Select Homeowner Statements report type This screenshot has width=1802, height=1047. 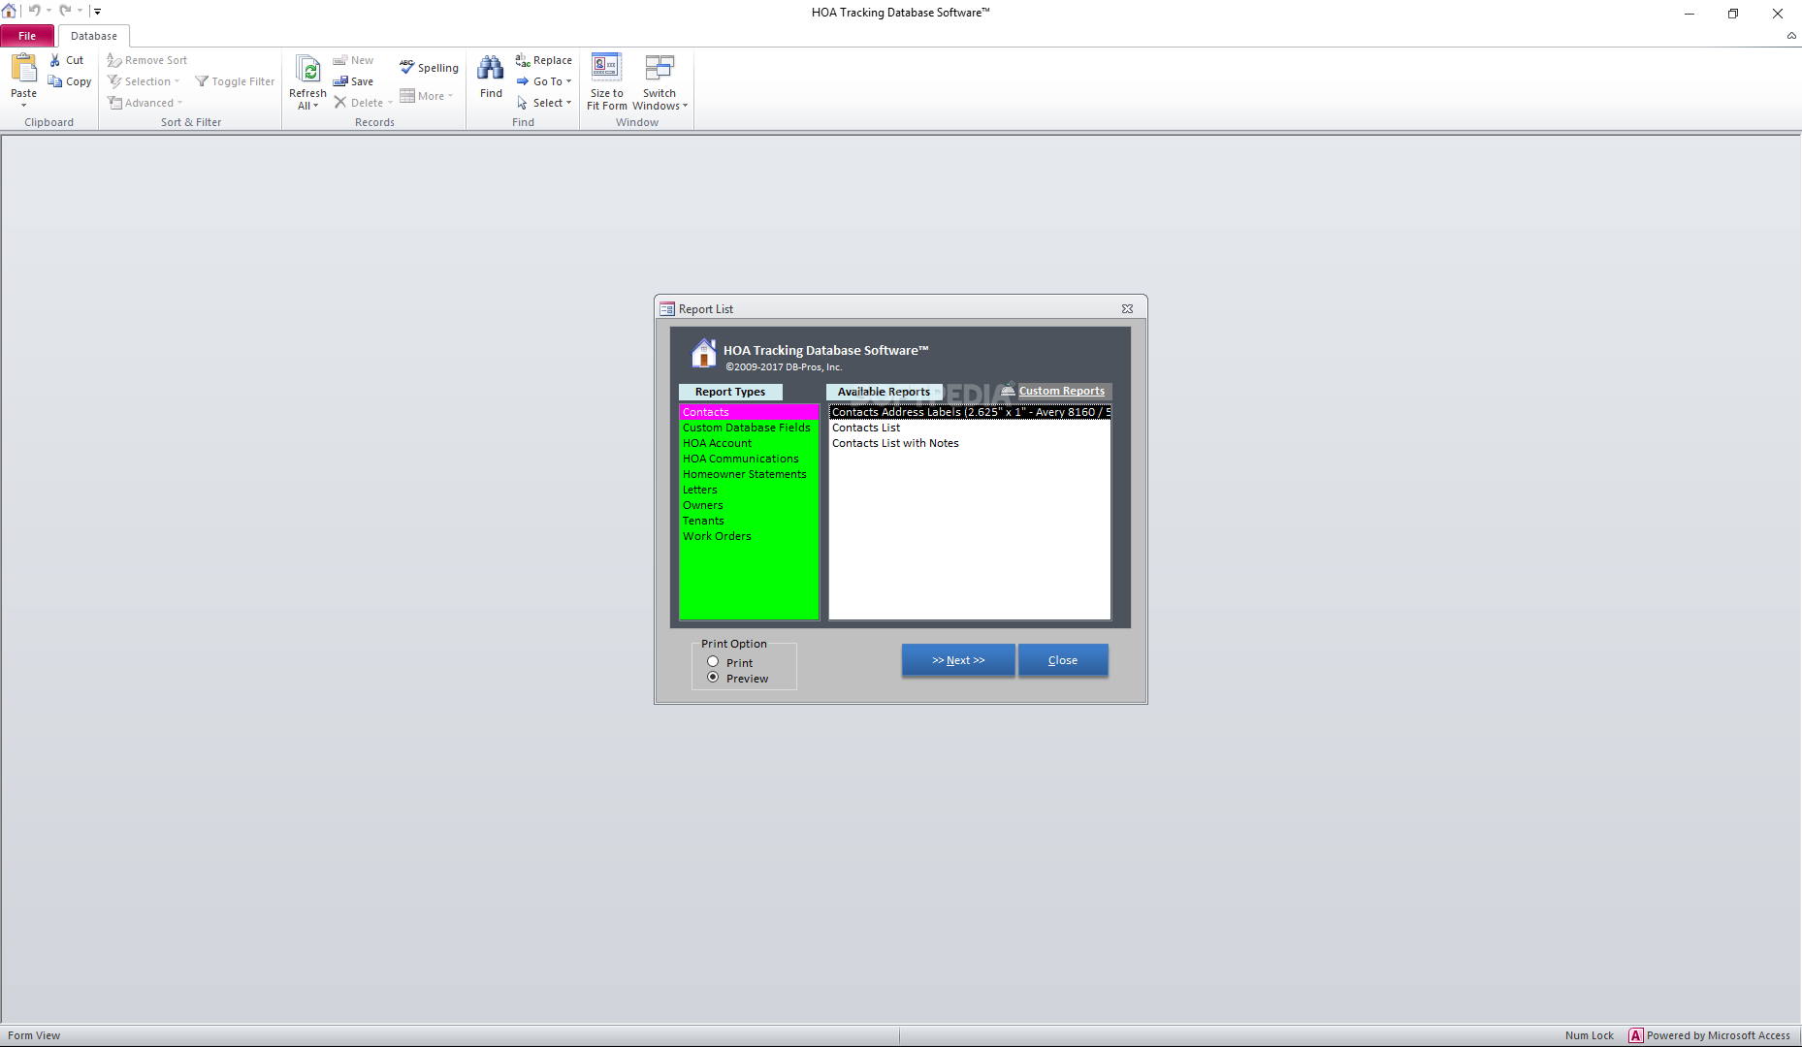click(x=749, y=474)
